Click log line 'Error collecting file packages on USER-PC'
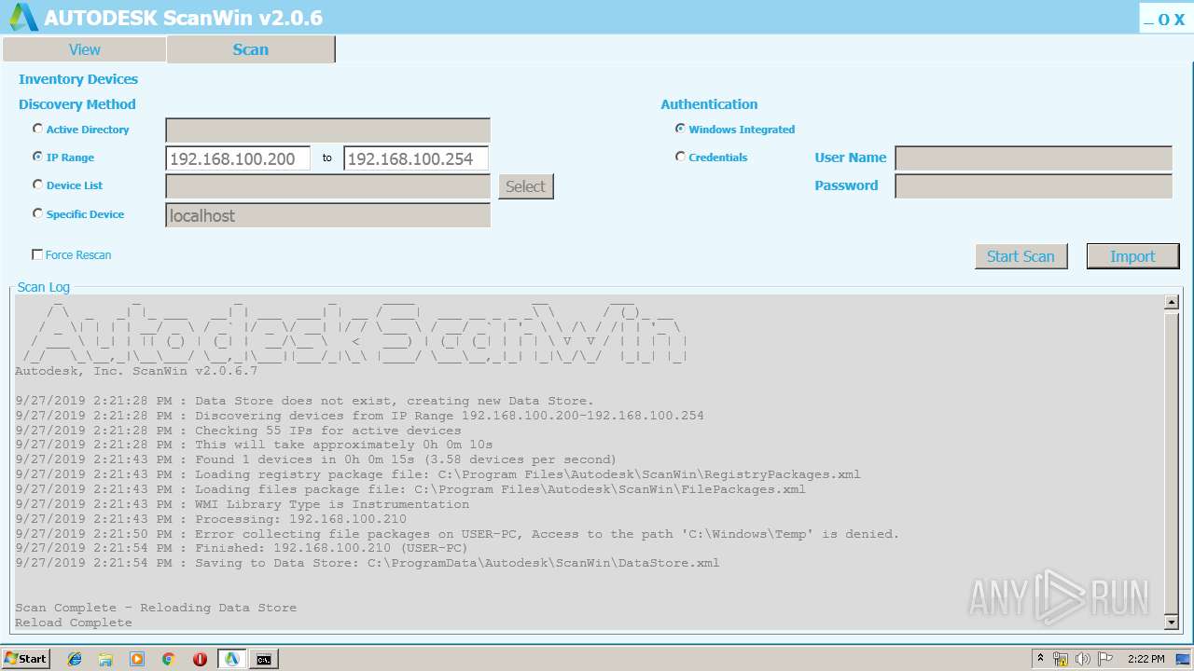This screenshot has height=671, width=1194. click(x=457, y=534)
